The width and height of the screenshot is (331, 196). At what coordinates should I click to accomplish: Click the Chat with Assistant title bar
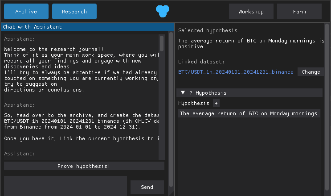87,27
